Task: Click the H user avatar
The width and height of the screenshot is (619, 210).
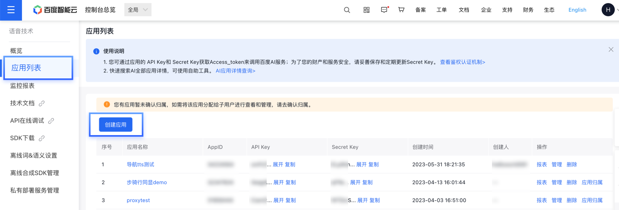Action: coord(608,10)
